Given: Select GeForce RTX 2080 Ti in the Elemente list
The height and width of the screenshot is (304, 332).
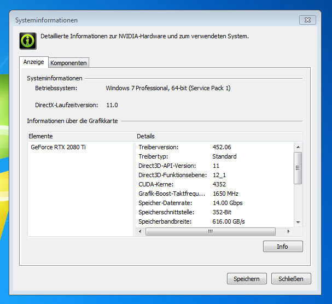Looking at the screenshot, I should (x=58, y=147).
